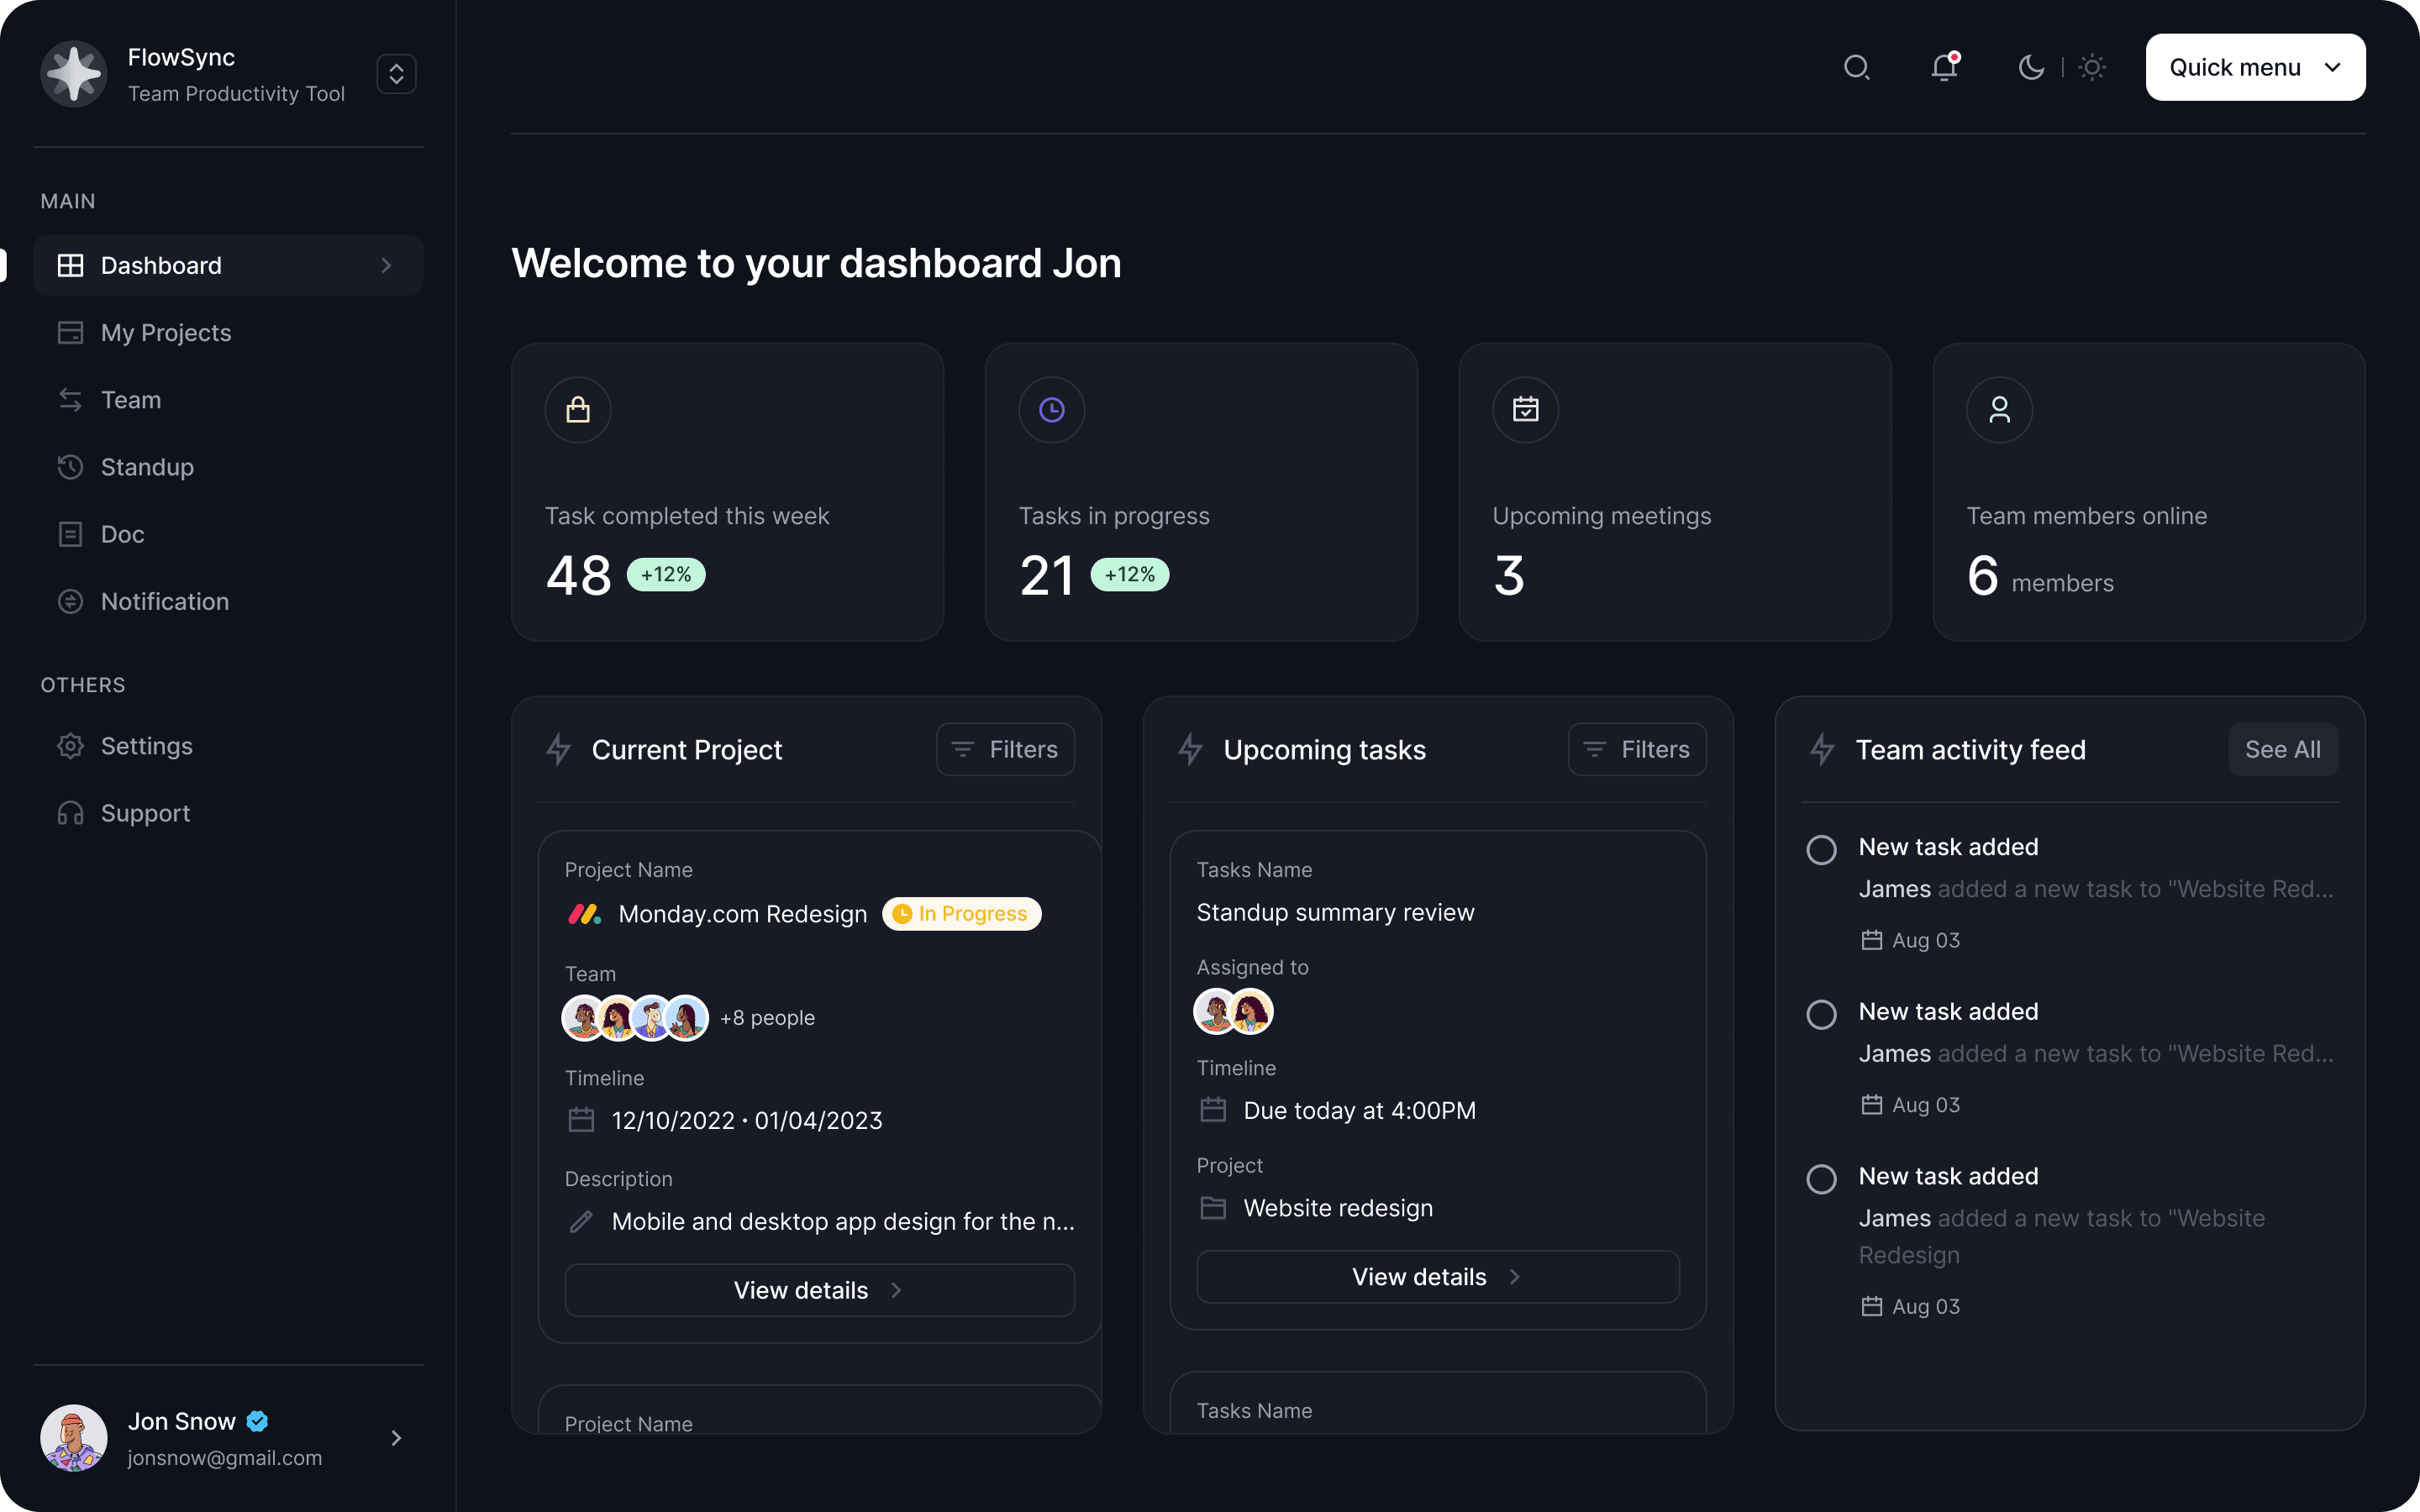The image size is (2420, 1512).
Task: Click See All in activity feed
Action: 2282,749
